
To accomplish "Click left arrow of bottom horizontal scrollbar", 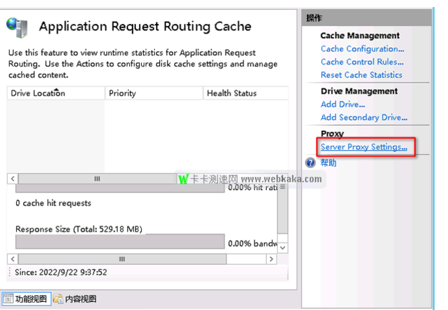I will [12, 259].
